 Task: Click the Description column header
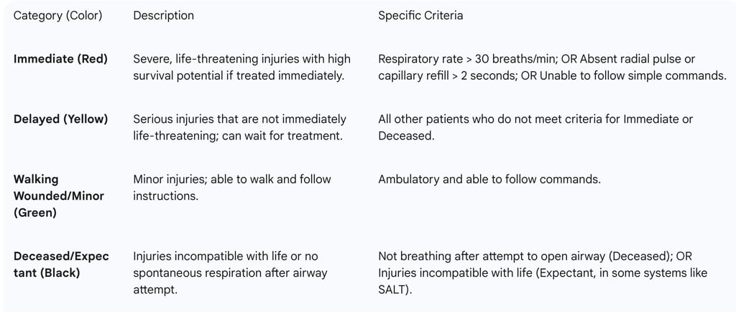(x=163, y=16)
